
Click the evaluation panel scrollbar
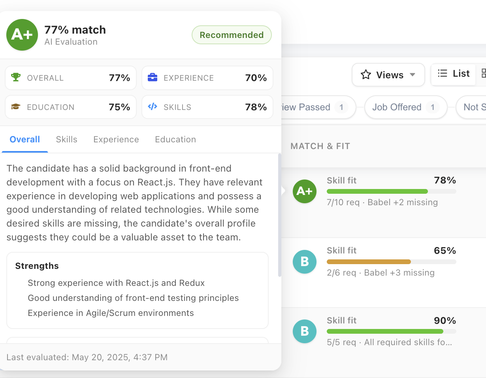(280, 215)
